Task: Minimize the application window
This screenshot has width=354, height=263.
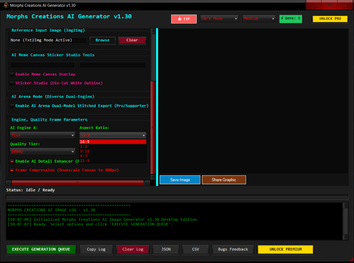Action: point(314,5)
